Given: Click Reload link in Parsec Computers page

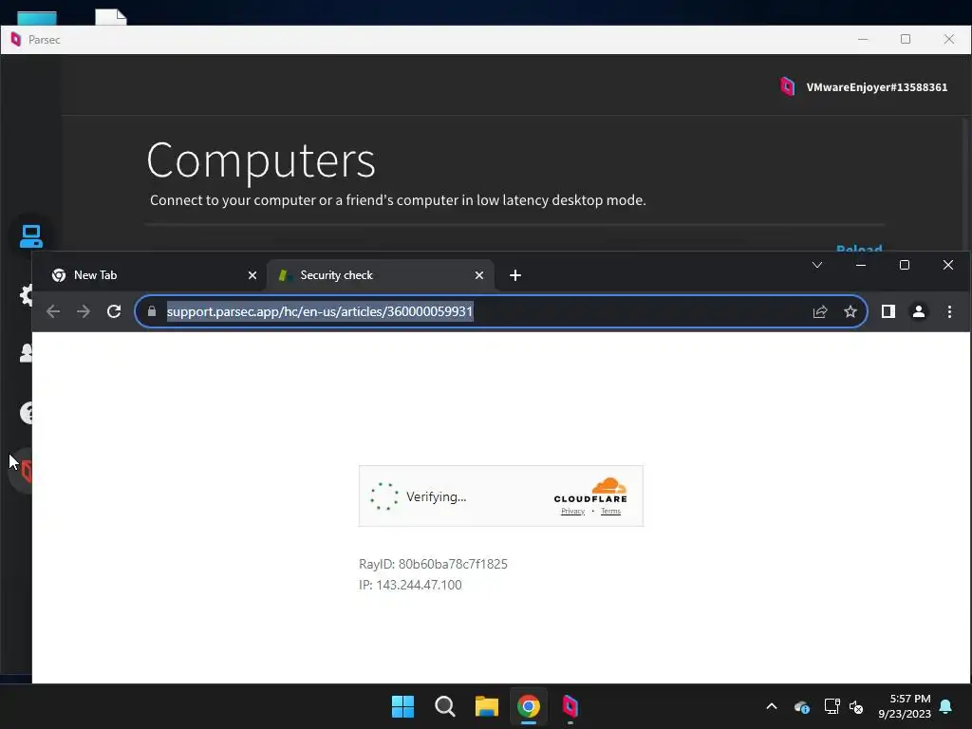Looking at the screenshot, I should pyautogui.click(x=859, y=248).
